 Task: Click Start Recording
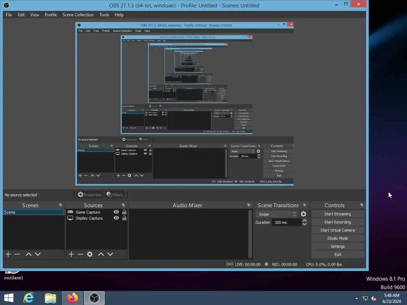point(338,222)
